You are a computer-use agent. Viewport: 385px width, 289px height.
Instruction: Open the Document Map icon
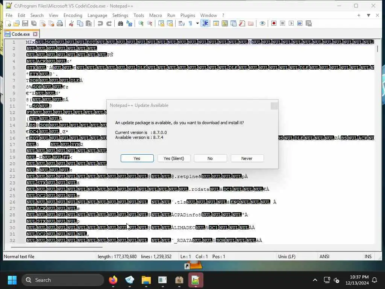coord(225,24)
